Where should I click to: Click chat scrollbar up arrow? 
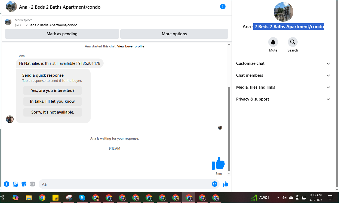coord(229,44)
